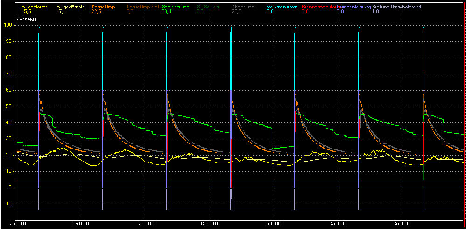
Task: Click the 1,0 value under Stellung Umschaltventil
Action: click(x=375, y=11)
